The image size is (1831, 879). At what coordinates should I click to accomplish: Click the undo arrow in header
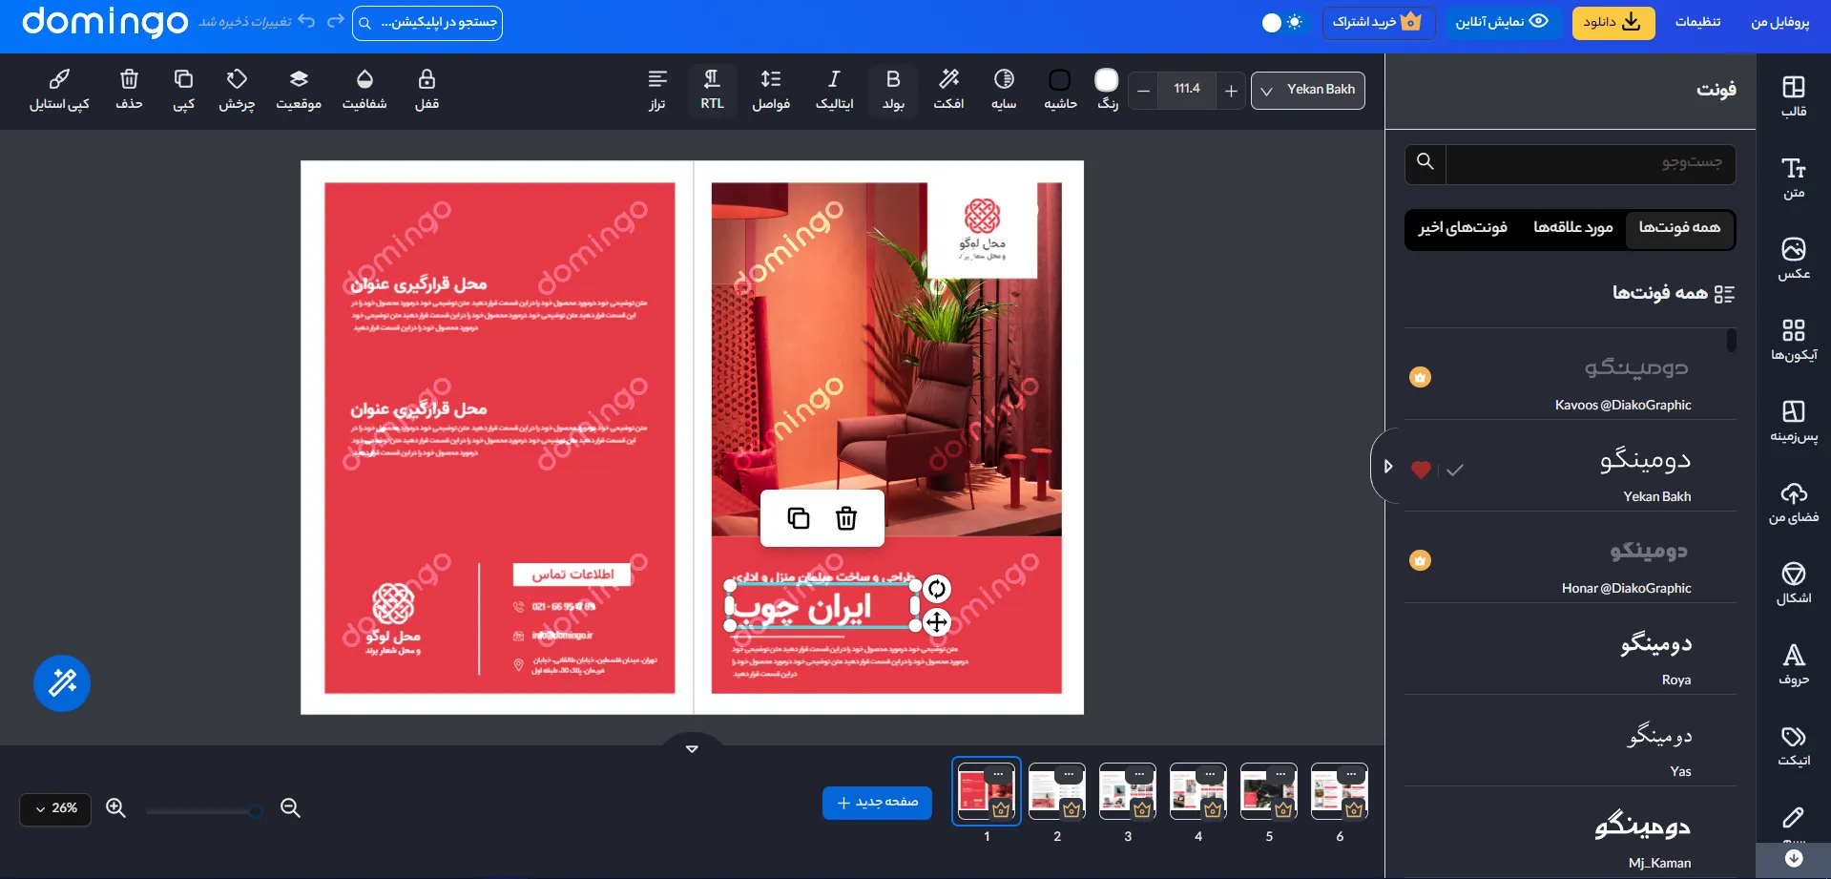coord(306,21)
